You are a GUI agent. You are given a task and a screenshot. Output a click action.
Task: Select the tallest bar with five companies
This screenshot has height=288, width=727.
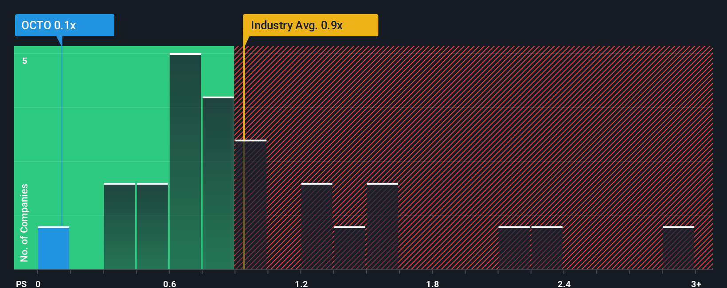185,161
